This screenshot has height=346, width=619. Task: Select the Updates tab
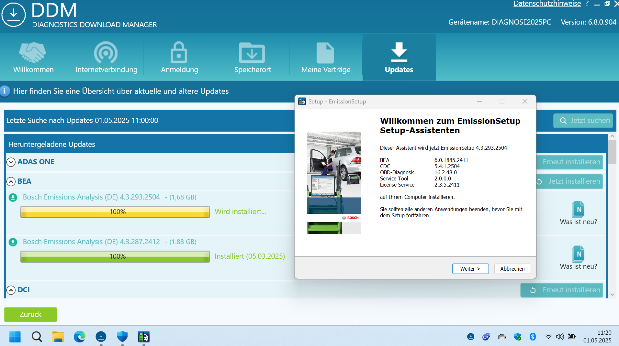click(399, 58)
